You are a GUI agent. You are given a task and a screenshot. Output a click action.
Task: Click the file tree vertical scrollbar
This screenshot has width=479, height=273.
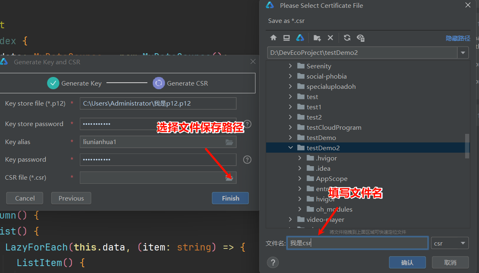click(467, 146)
